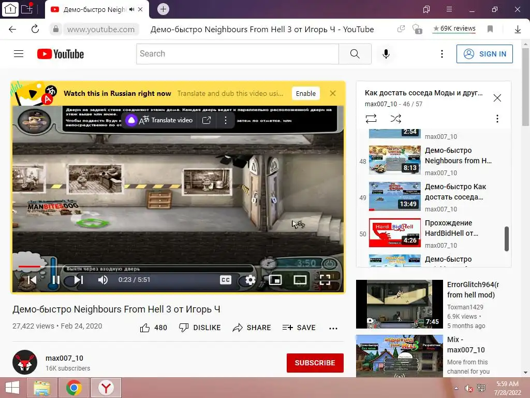530x398 pixels.
Task: Open the playlist three-dot options menu
Action: [497, 119]
